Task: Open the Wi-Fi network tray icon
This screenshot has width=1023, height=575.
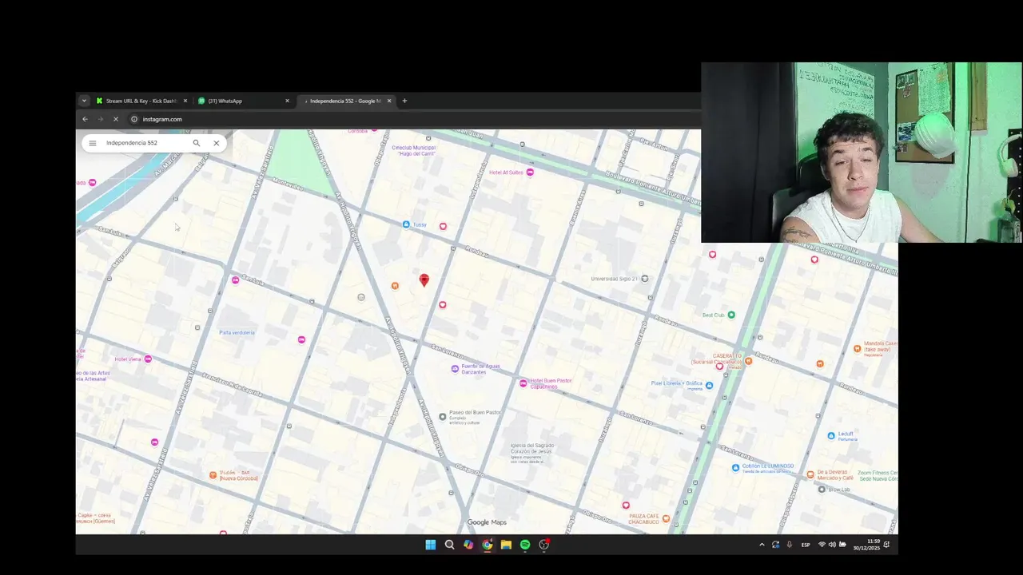Action: [x=822, y=545]
